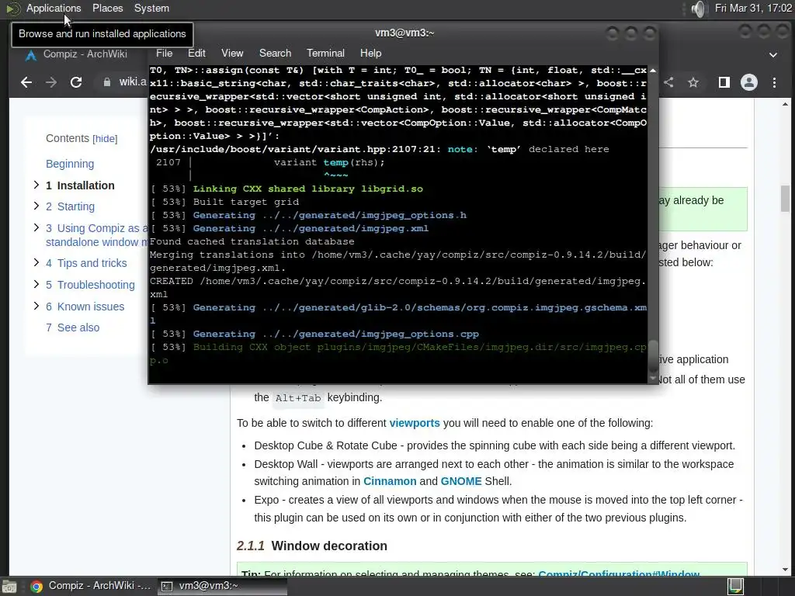Expand Chrome tab search chevron
This screenshot has height=596, width=795.
coord(773,55)
